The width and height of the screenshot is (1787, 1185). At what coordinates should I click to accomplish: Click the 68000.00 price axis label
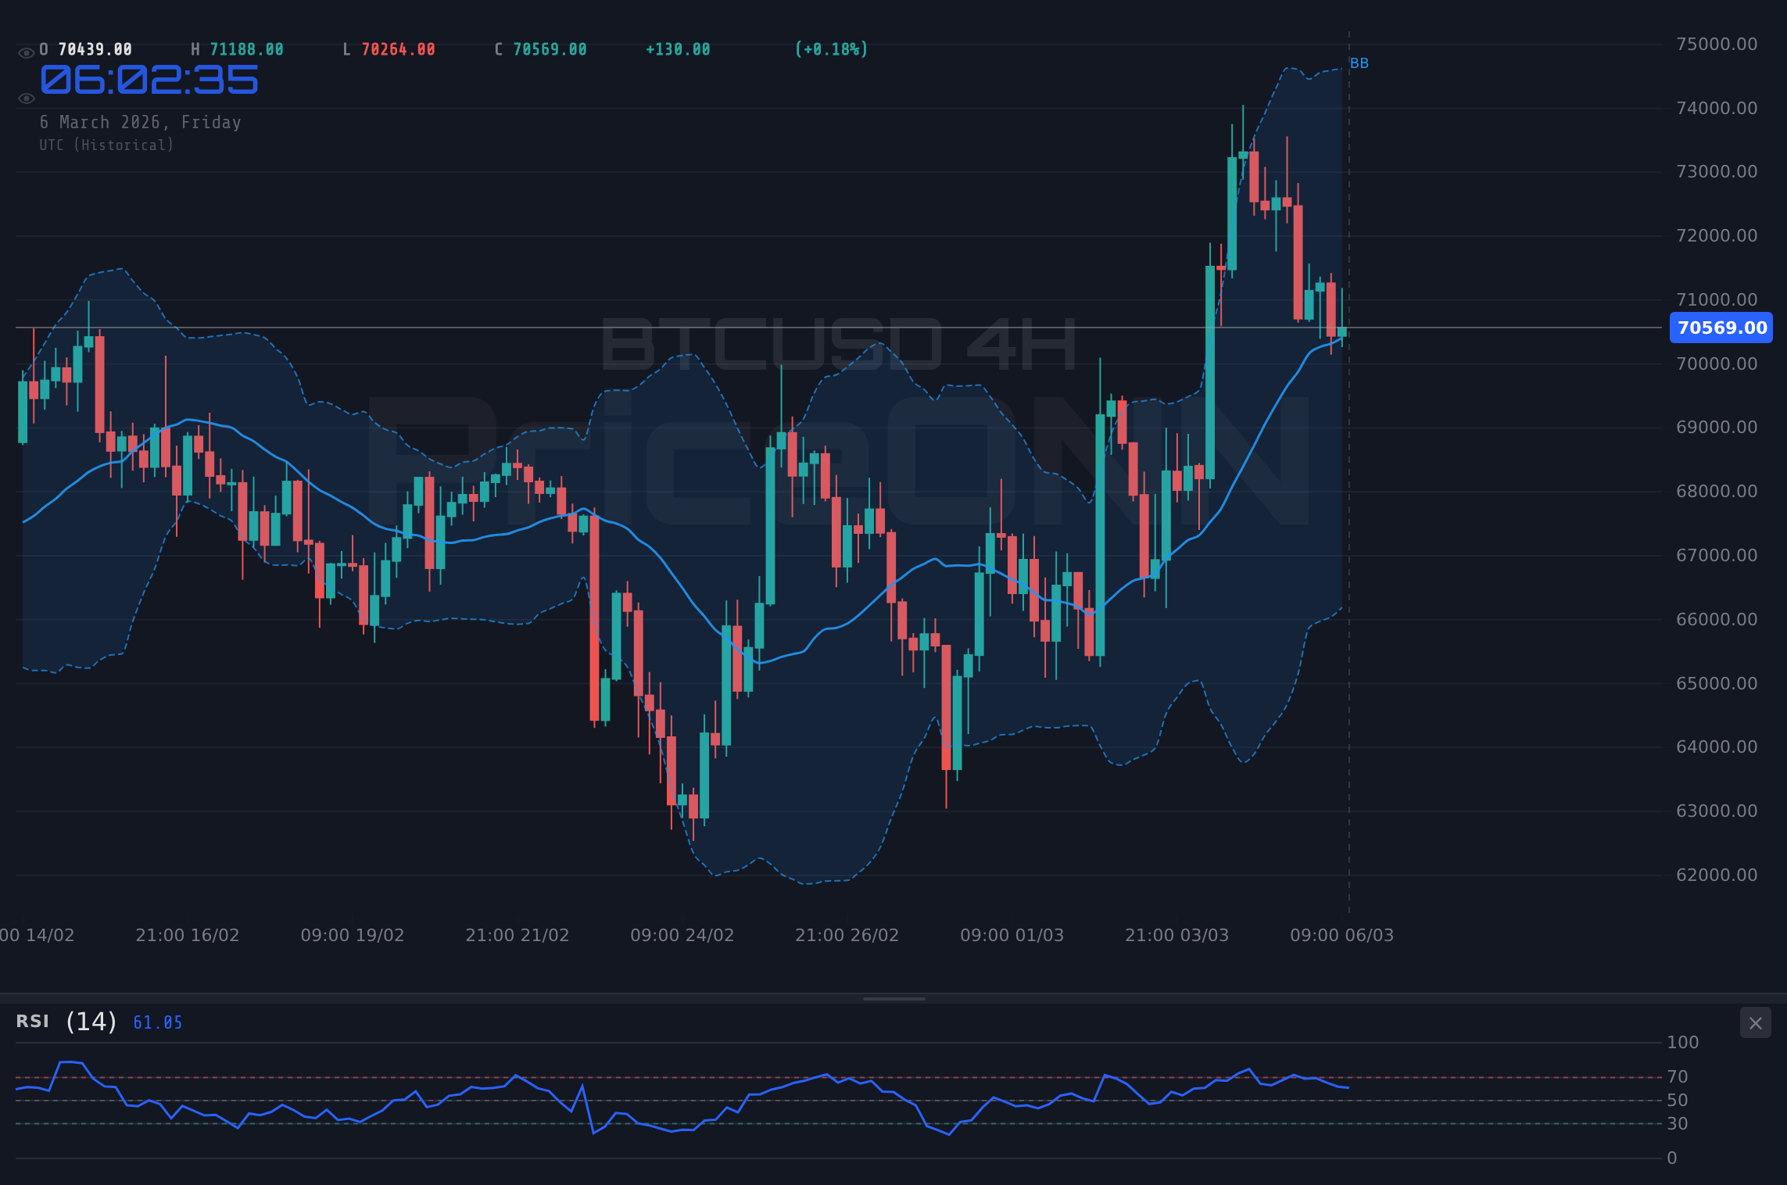(1717, 491)
